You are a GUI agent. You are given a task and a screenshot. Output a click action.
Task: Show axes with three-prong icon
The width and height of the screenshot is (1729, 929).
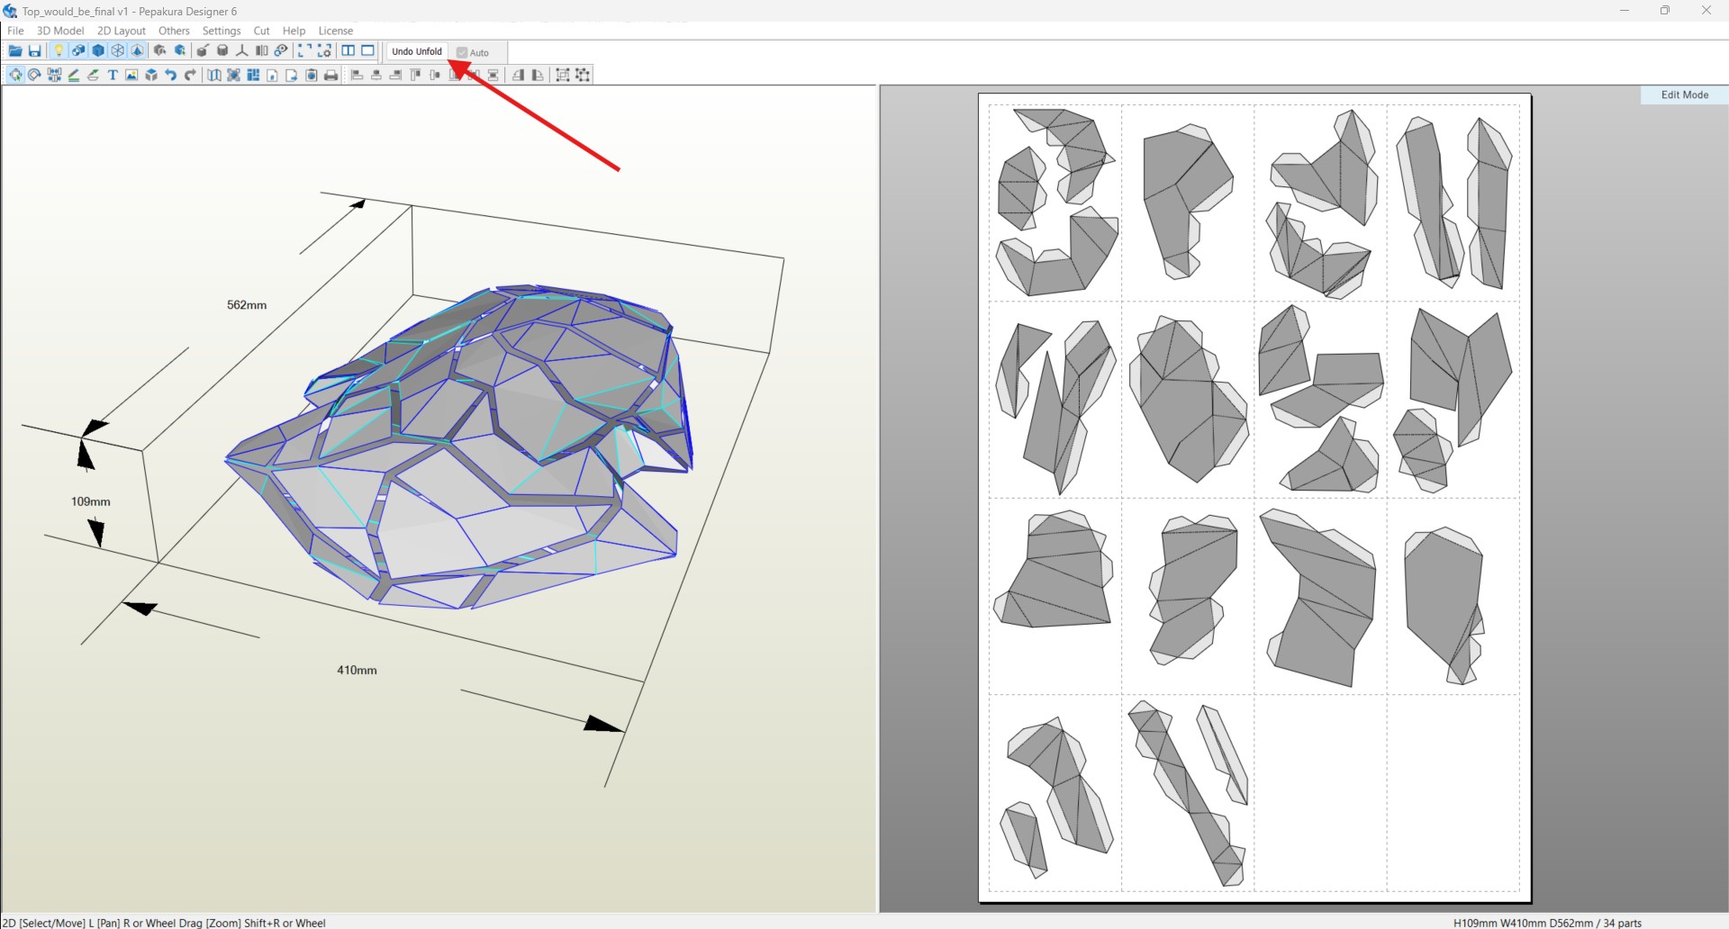pos(242,51)
